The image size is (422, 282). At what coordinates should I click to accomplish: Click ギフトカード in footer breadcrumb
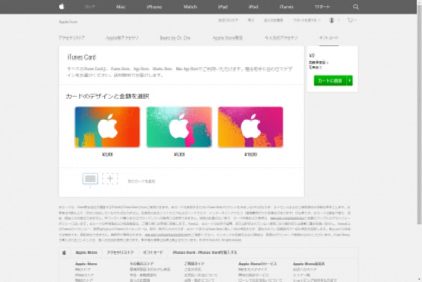tap(153, 253)
